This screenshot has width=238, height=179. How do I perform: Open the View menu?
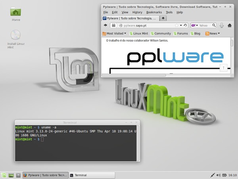point(125,12)
